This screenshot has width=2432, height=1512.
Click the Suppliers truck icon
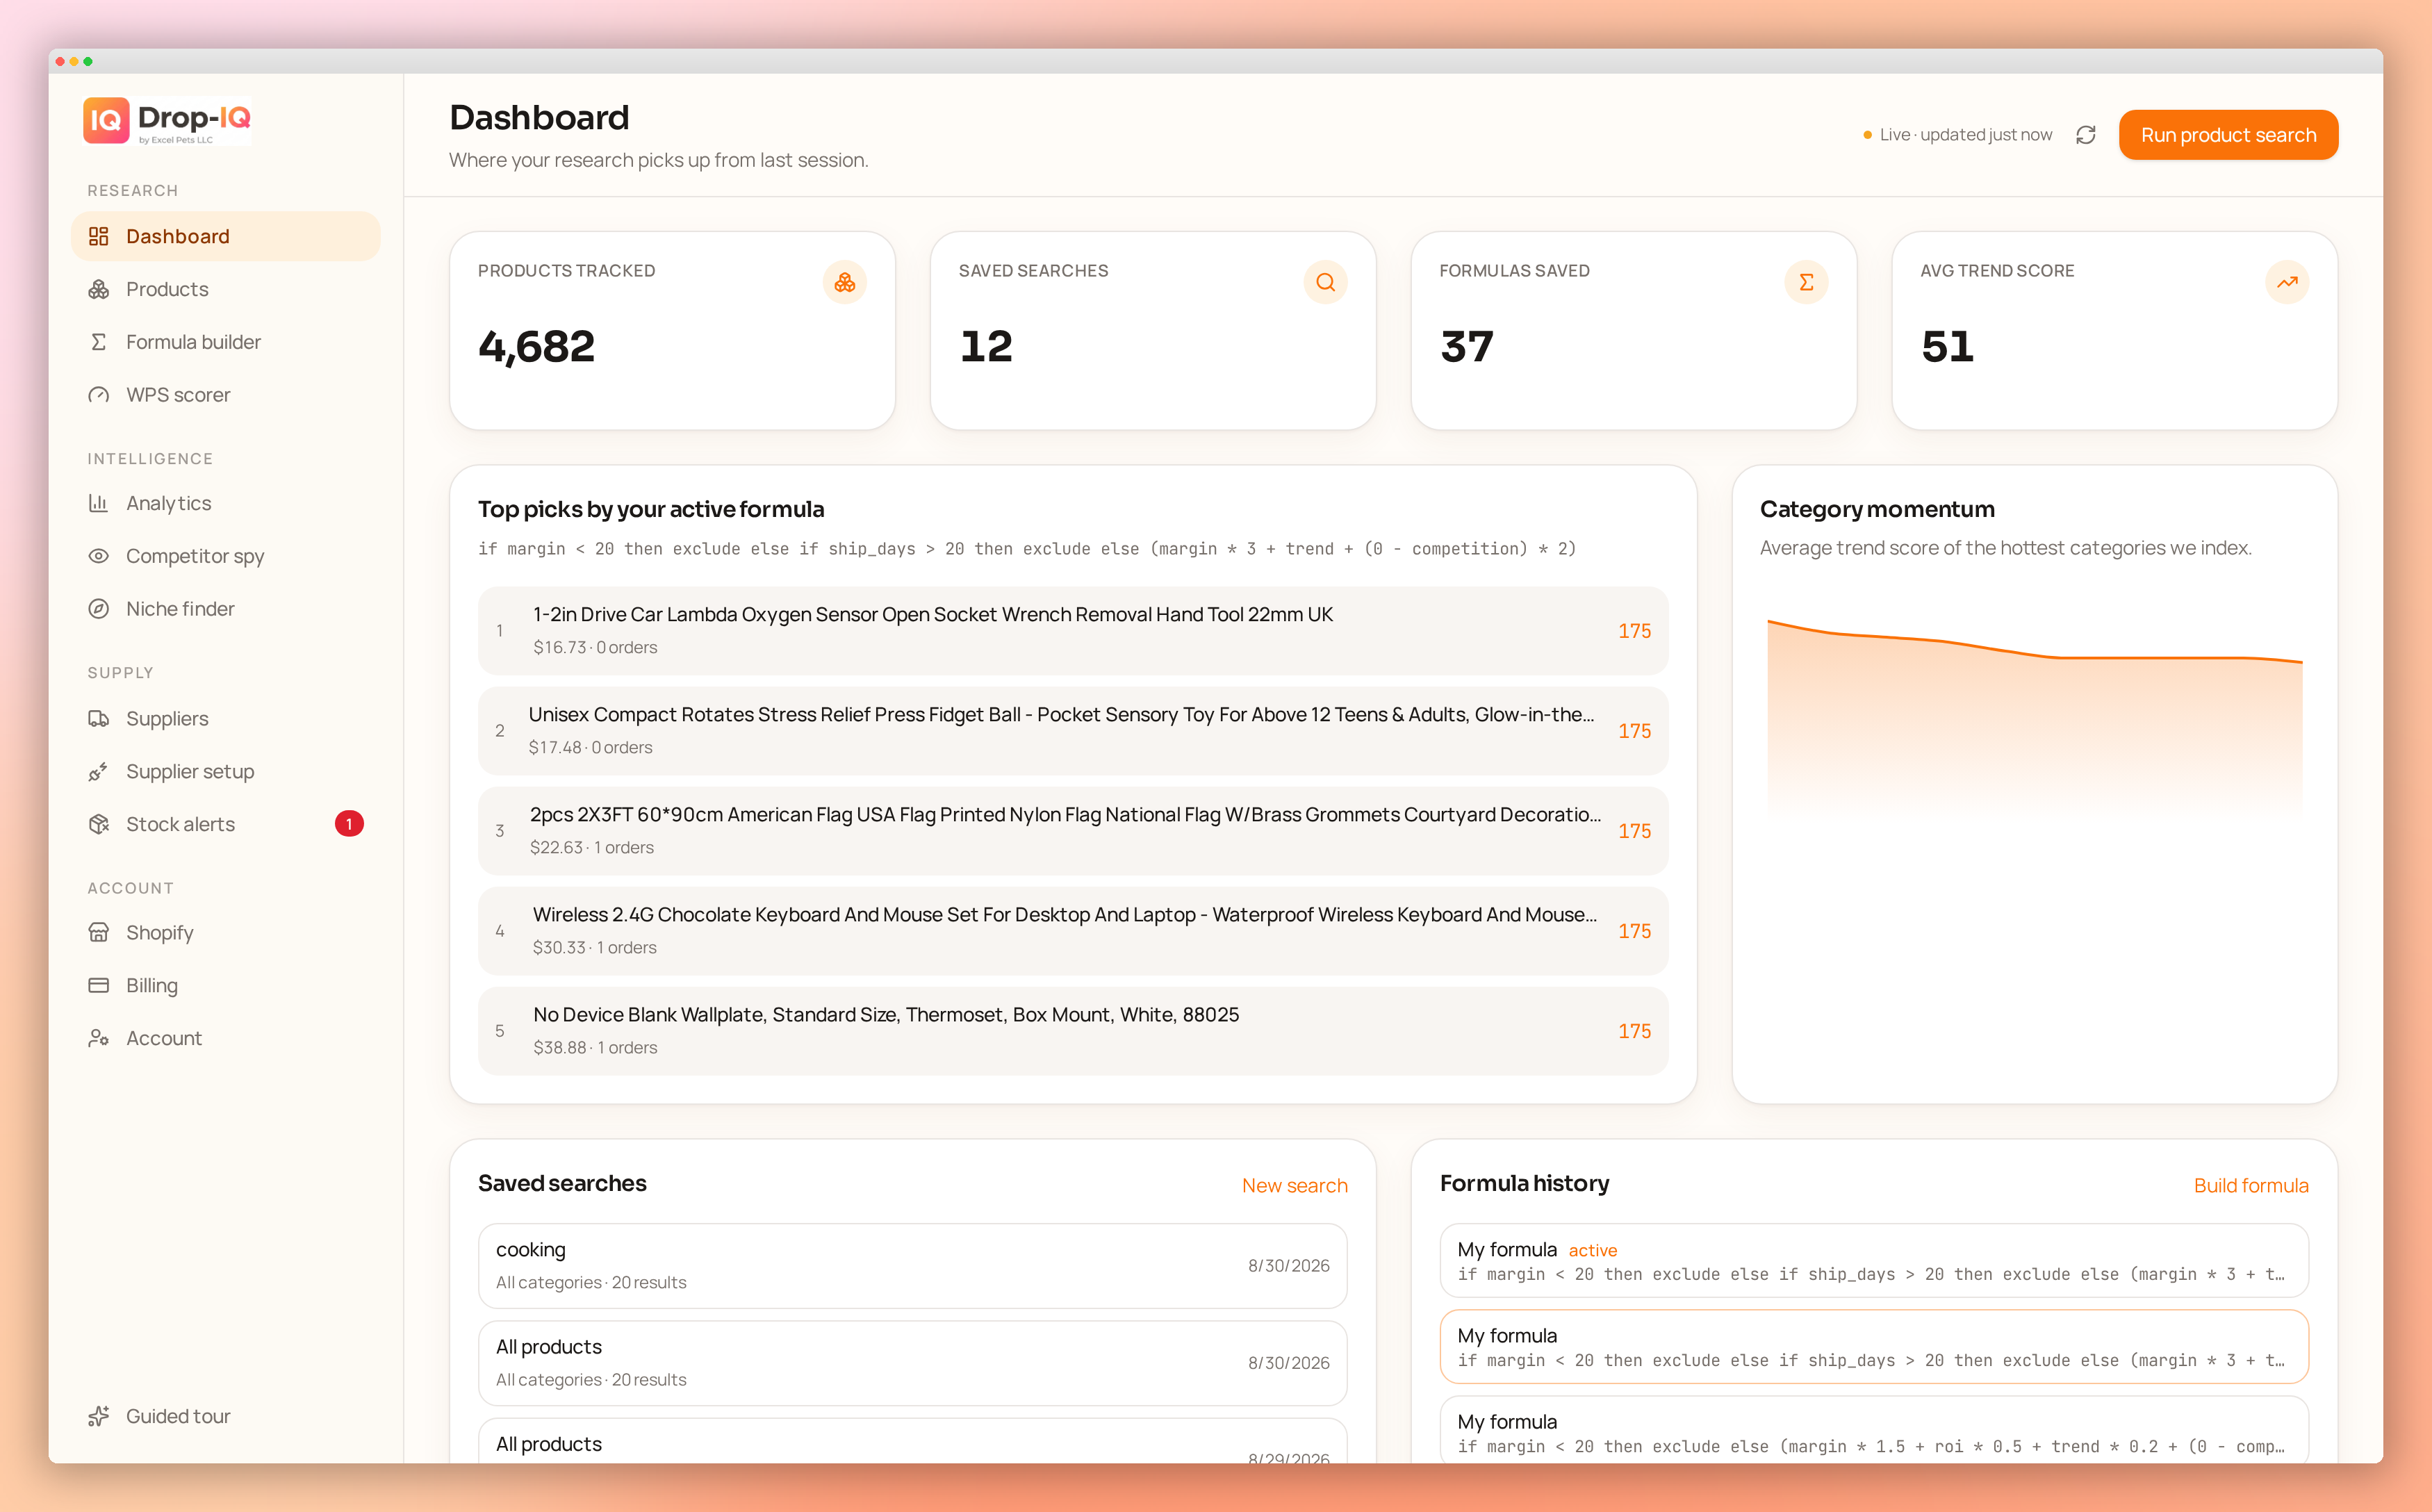tap(98, 718)
